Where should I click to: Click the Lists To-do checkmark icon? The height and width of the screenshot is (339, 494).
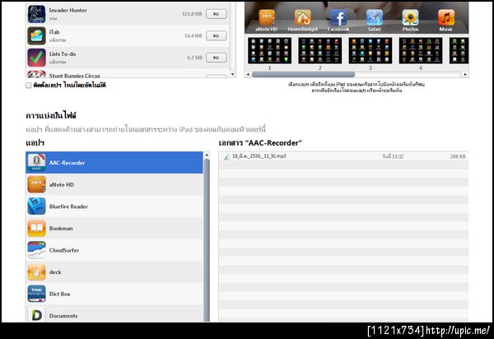tap(36, 58)
